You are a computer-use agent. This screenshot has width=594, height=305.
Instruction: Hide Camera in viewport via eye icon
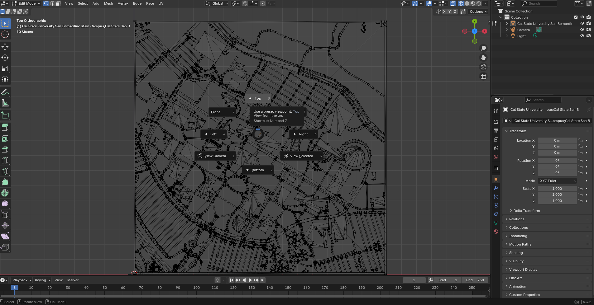coord(582,30)
